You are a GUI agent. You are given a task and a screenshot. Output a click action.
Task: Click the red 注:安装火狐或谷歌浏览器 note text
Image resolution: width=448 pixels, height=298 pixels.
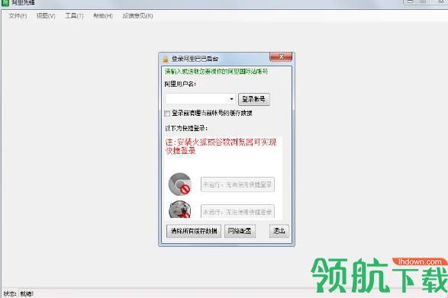coord(221,146)
